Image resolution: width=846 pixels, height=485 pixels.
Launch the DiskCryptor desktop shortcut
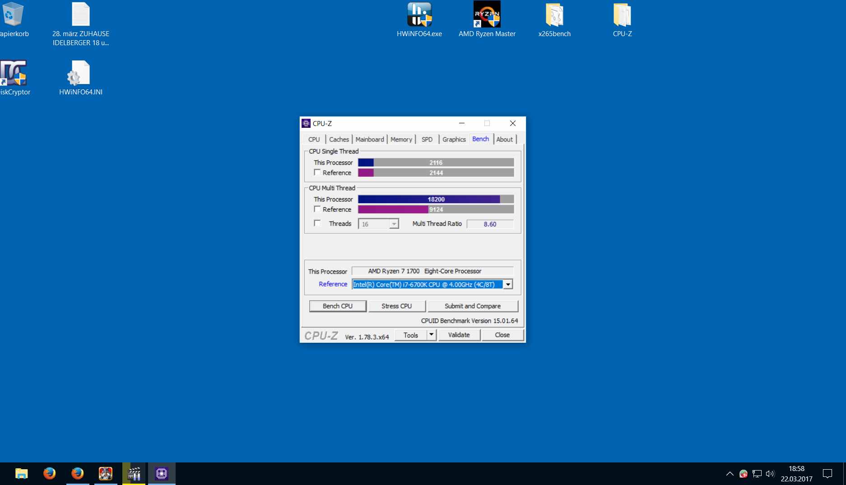click(14, 78)
